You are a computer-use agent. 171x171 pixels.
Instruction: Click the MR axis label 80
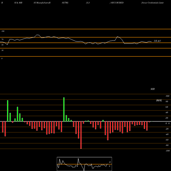click(167, 102)
